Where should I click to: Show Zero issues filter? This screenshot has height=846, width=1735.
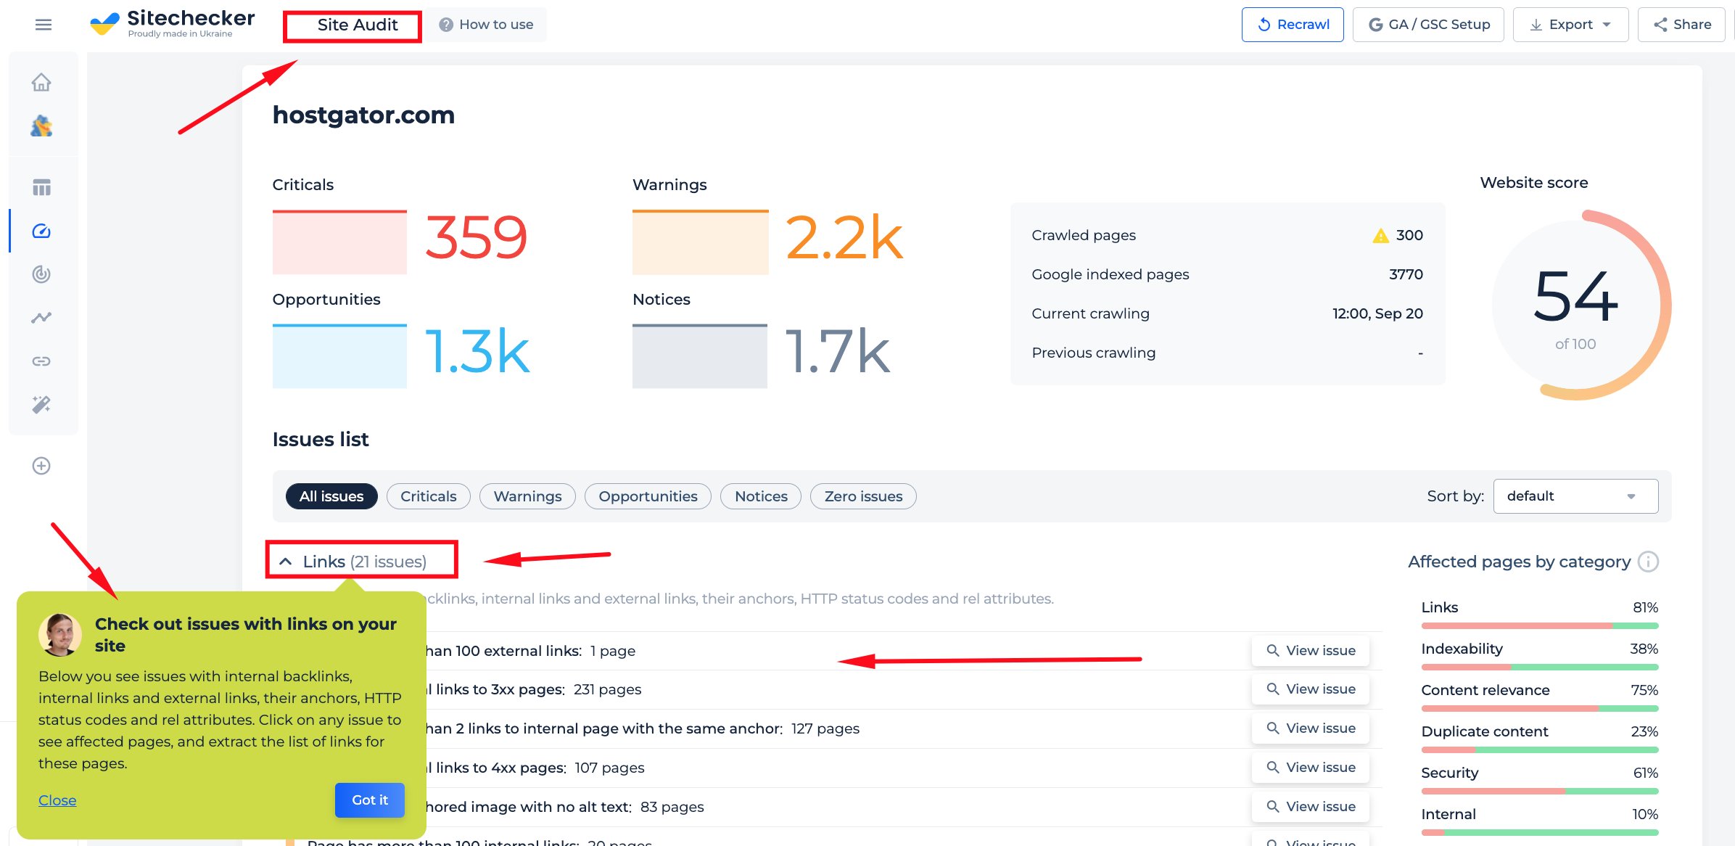[863, 496]
